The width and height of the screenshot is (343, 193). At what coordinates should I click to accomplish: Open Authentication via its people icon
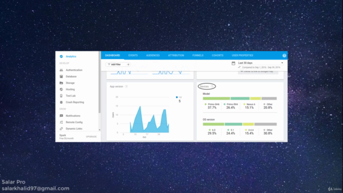point(61,70)
